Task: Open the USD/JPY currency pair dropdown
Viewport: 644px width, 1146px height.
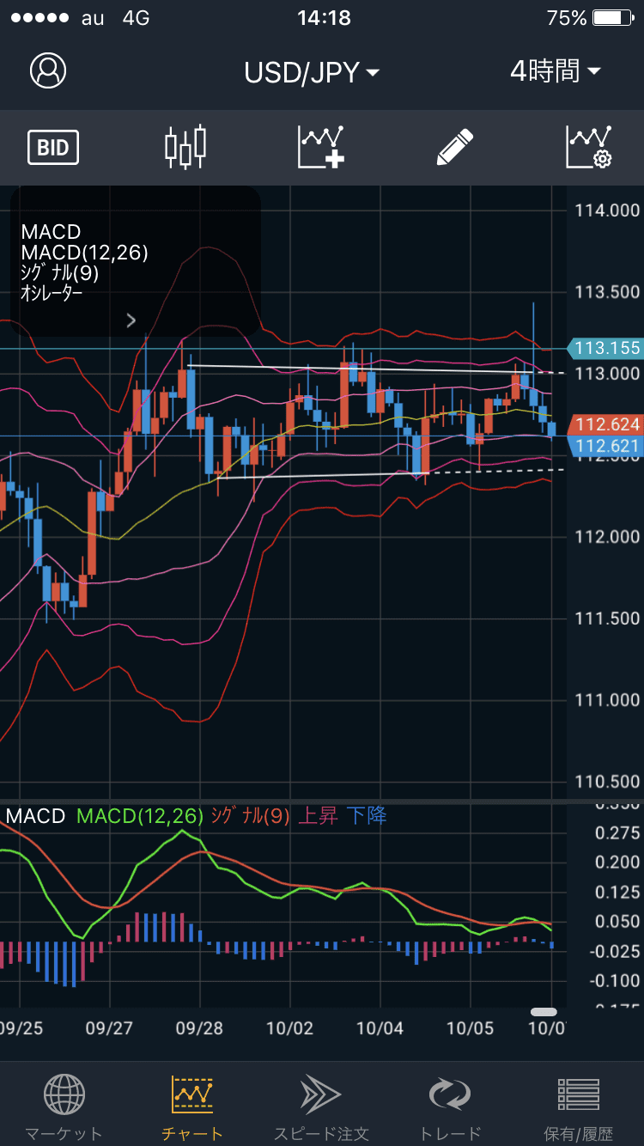Action: tap(311, 72)
